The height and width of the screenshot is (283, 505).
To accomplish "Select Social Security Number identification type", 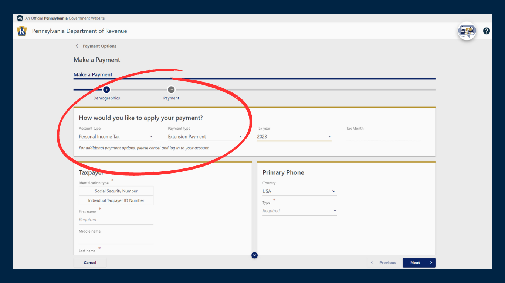I will 116,191.
